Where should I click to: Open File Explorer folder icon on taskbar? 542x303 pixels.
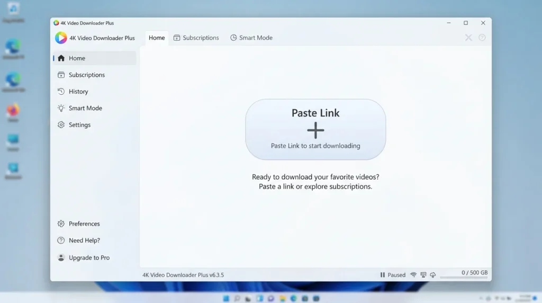(x=283, y=299)
